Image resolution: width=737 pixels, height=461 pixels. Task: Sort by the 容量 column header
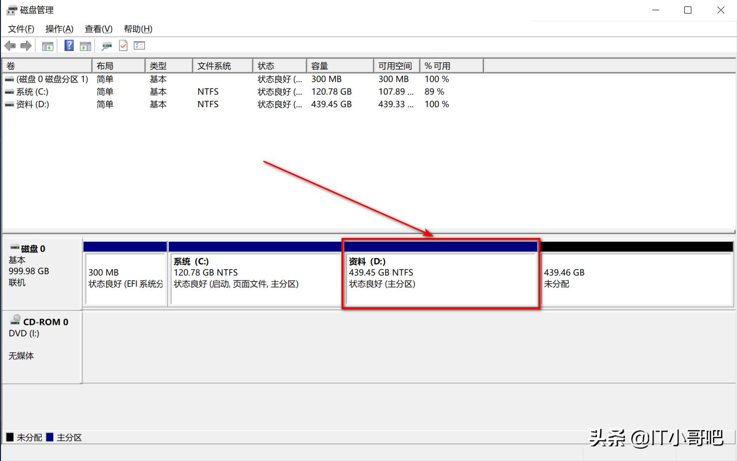pyautogui.click(x=339, y=66)
